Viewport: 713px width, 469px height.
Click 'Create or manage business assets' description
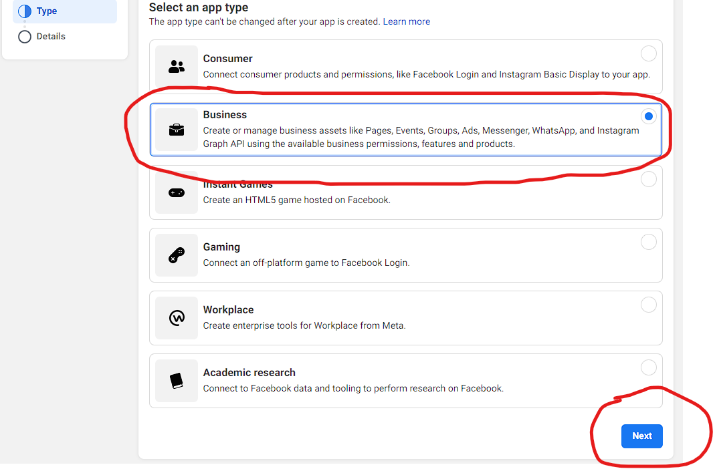pos(421,137)
